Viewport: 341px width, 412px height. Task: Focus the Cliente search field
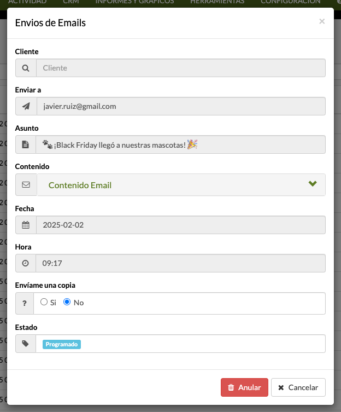[181, 68]
